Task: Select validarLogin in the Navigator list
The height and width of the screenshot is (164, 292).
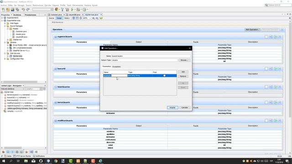Action: 27,108
